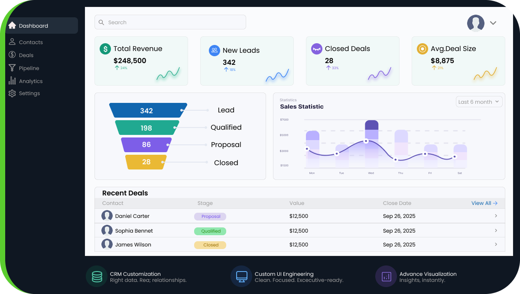Click the New Leads blue trend sparkline
The image size is (520, 294).
277,76
